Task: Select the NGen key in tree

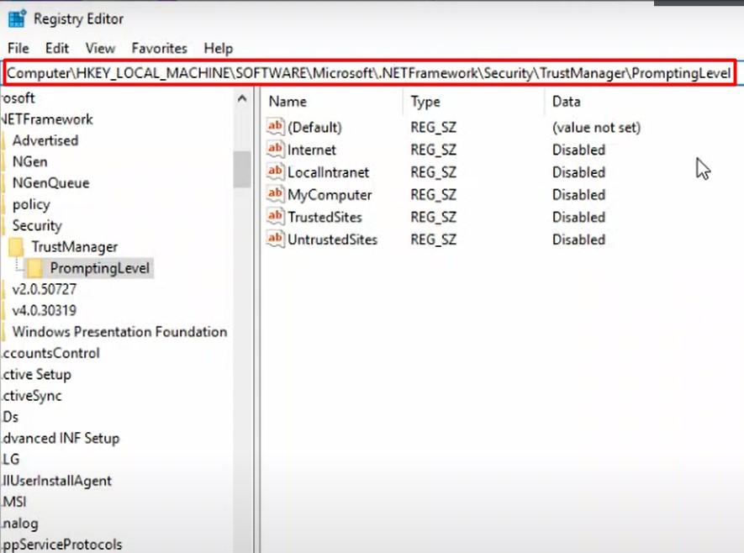Action: pos(30,161)
